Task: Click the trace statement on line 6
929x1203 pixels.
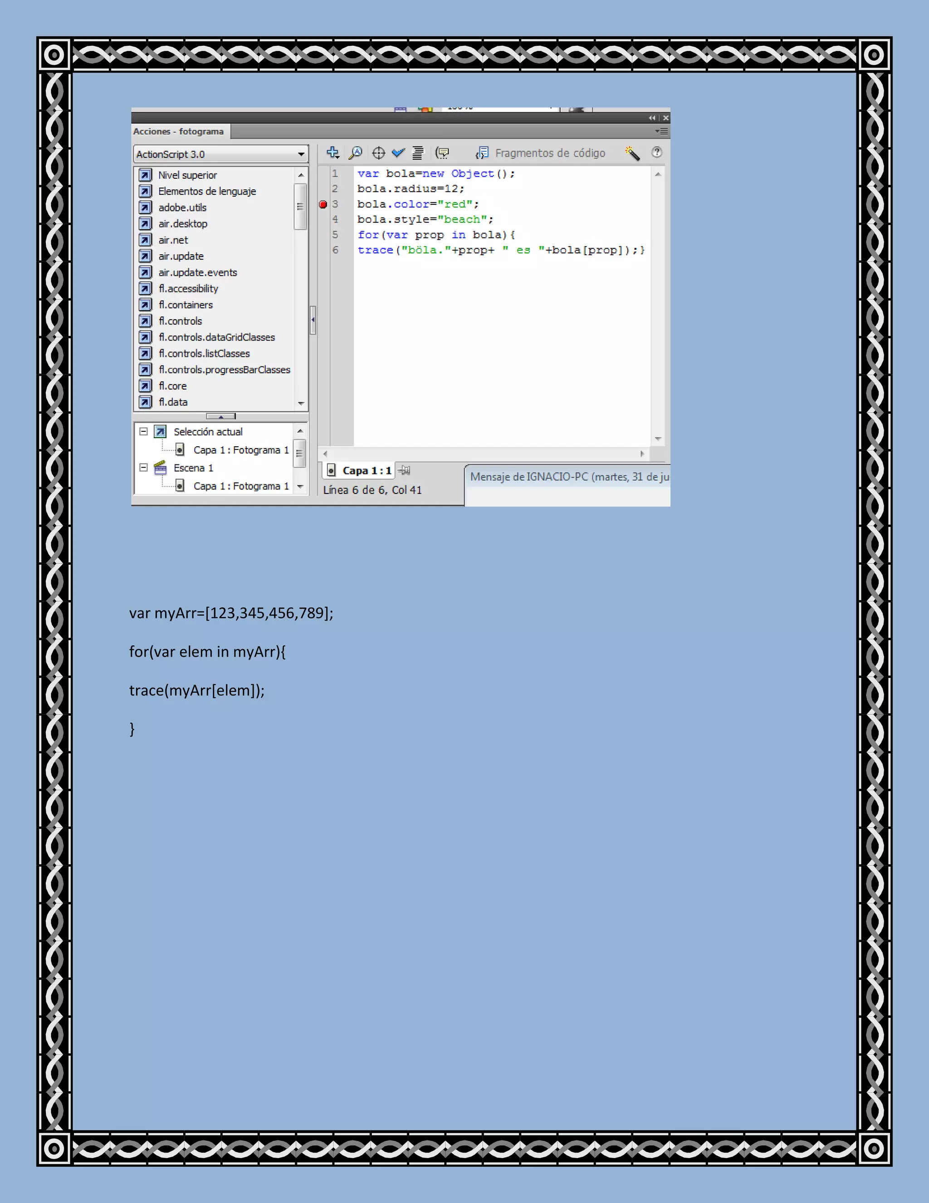Action: coord(501,250)
